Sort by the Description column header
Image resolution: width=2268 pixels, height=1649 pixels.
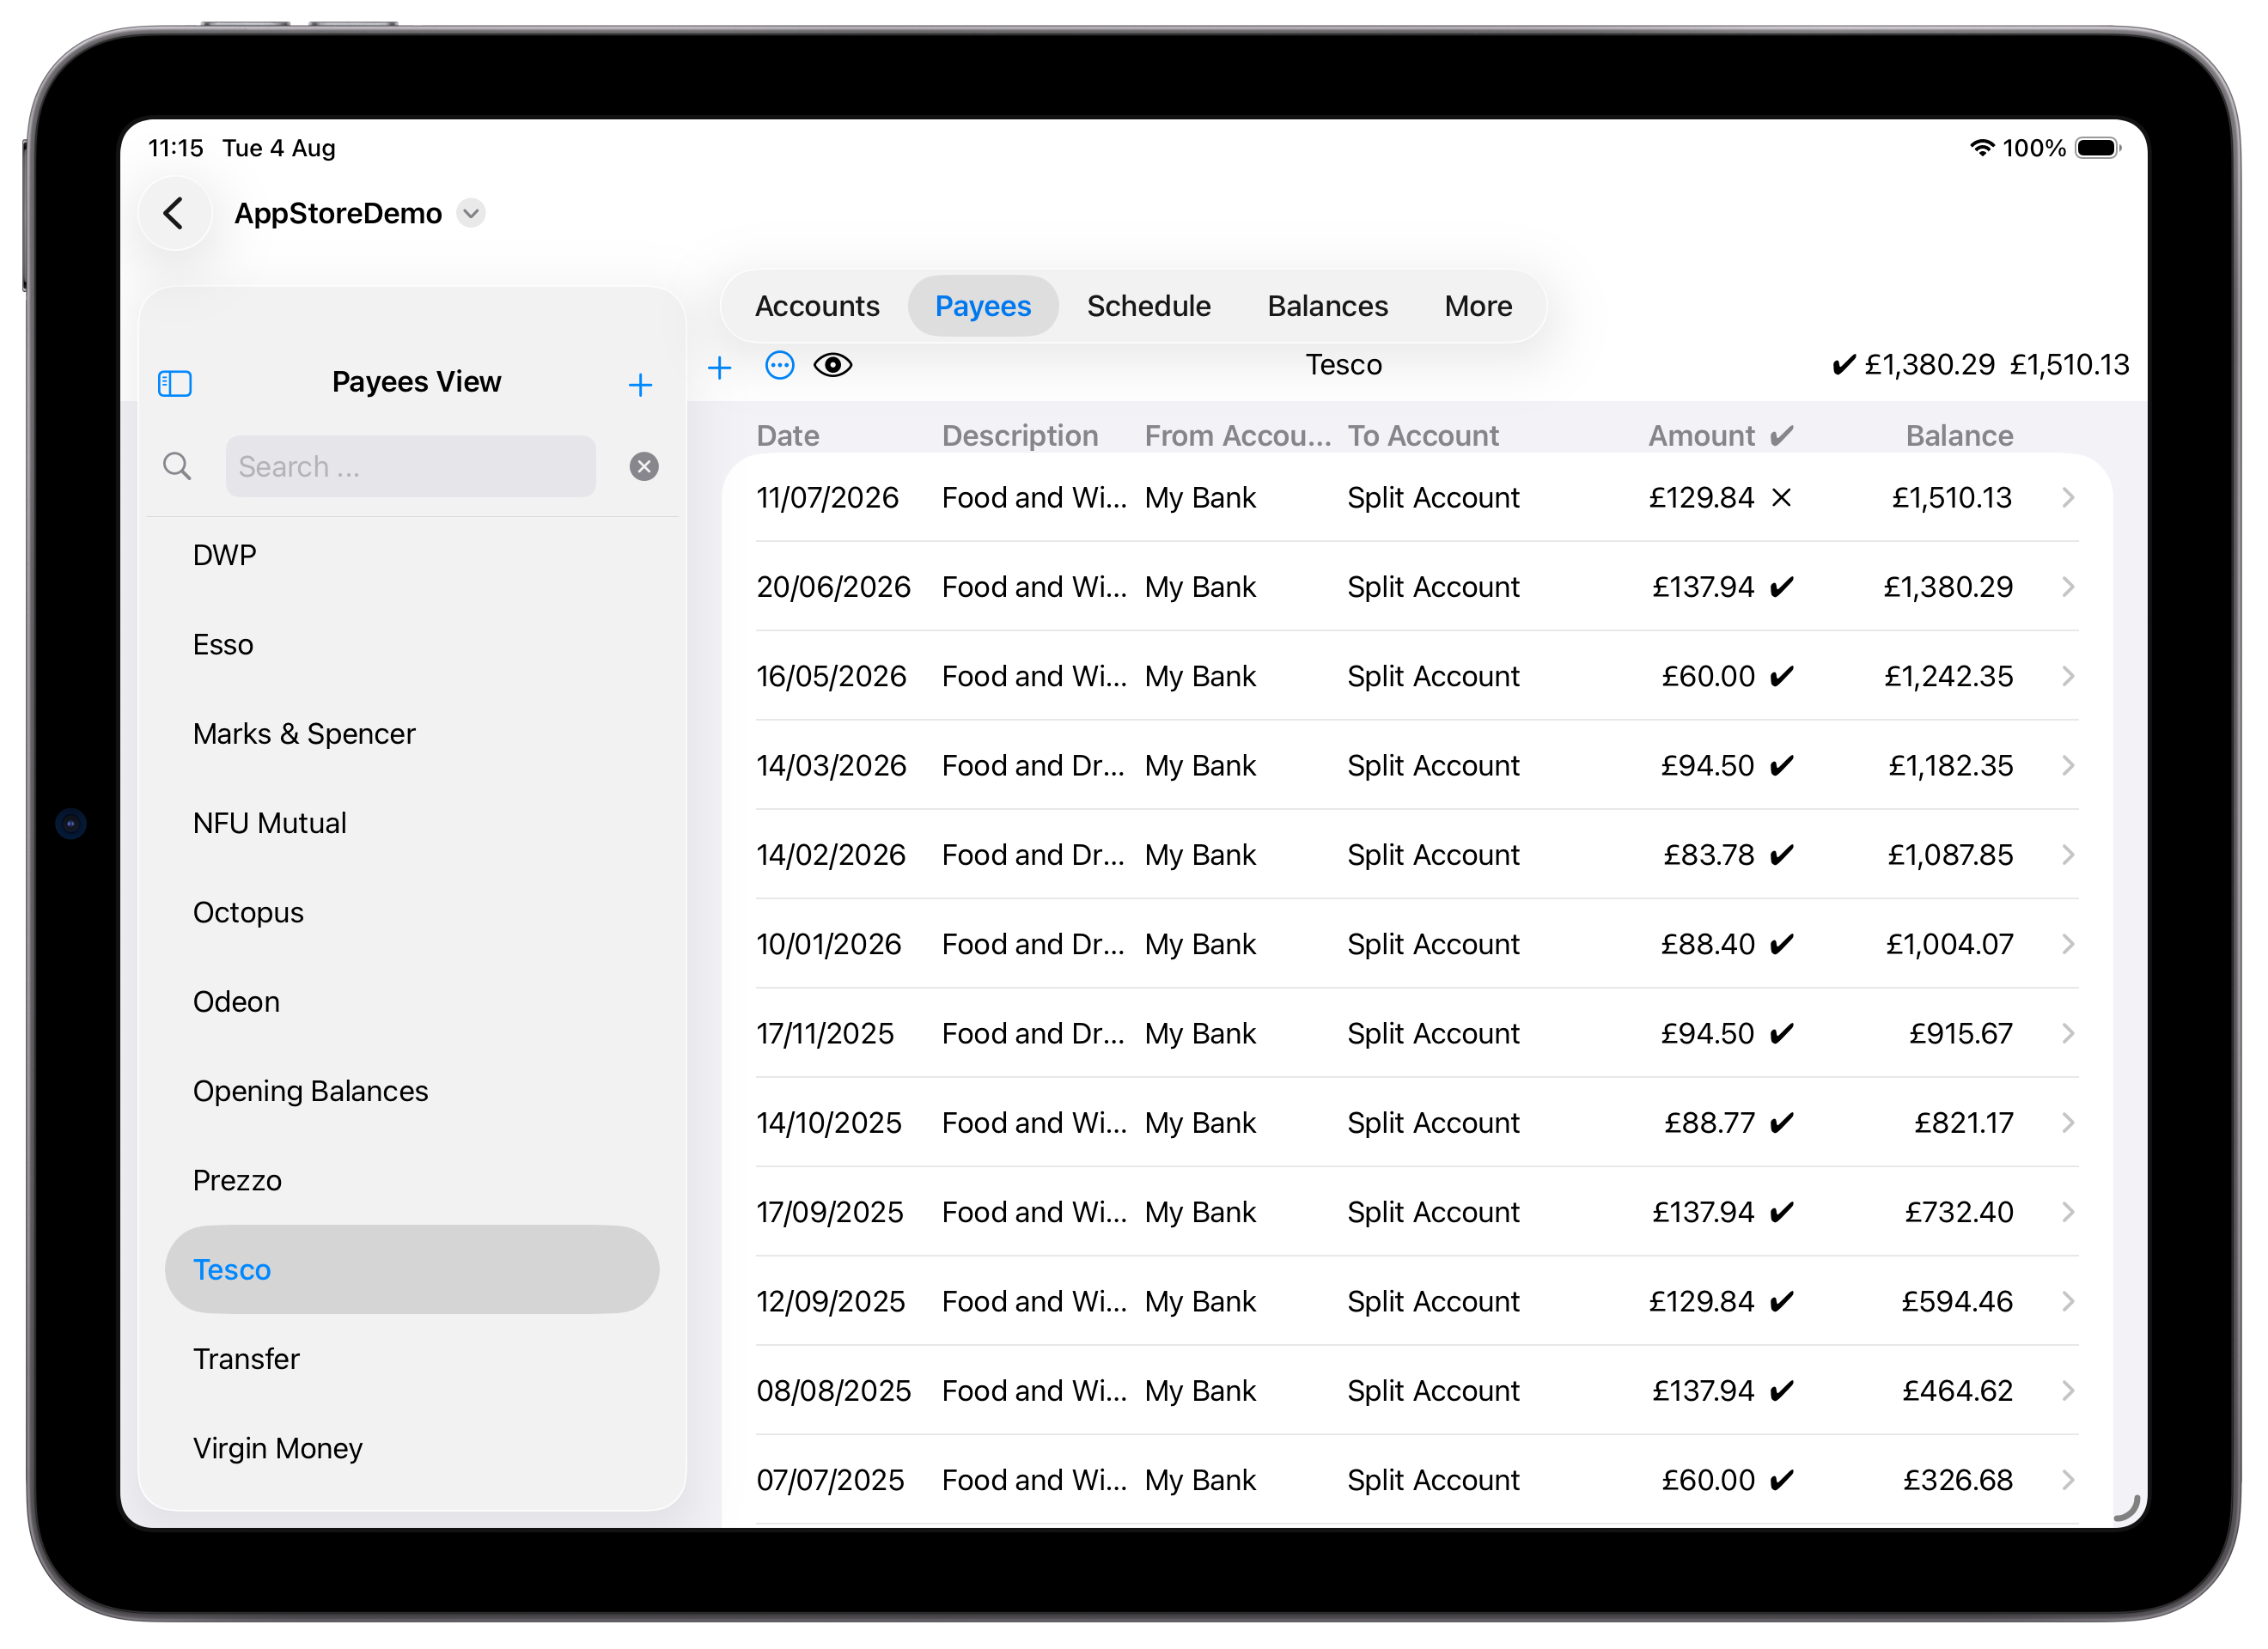tap(1020, 435)
